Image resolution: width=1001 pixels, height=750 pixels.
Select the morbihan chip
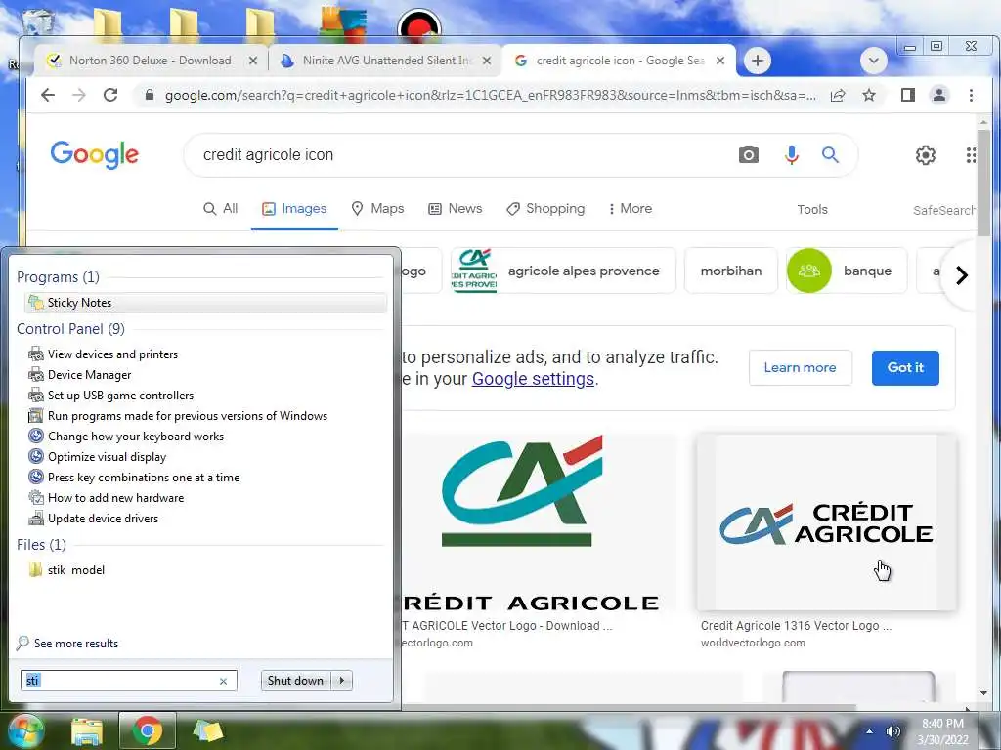click(x=731, y=271)
